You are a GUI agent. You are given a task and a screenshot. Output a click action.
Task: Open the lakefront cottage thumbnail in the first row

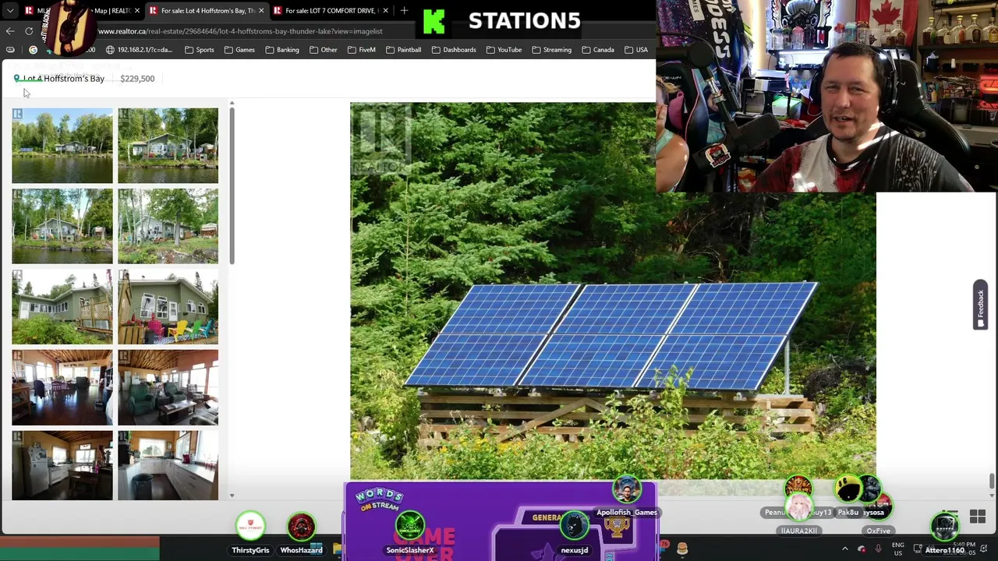[62, 146]
